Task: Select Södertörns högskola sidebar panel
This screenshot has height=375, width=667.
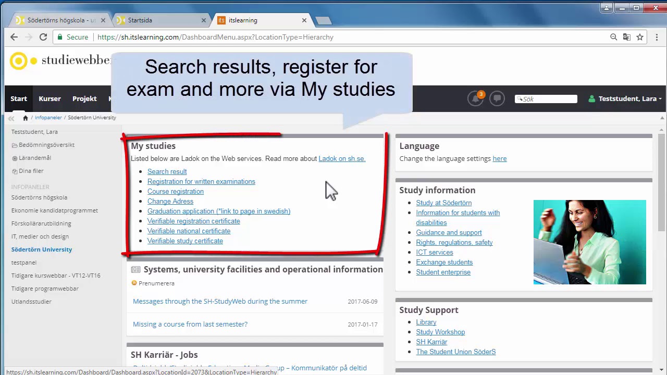Action: 39,197
